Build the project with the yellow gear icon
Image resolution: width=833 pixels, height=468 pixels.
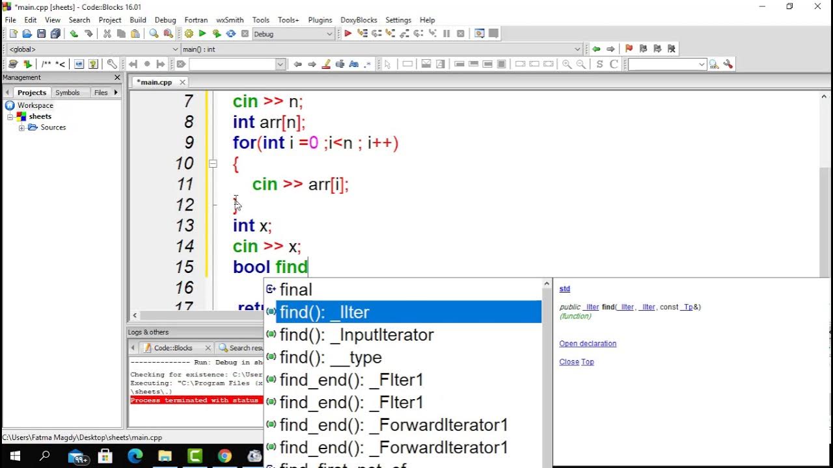(x=189, y=34)
